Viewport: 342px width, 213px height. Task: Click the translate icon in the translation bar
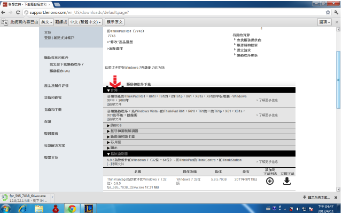(x=4, y=22)
